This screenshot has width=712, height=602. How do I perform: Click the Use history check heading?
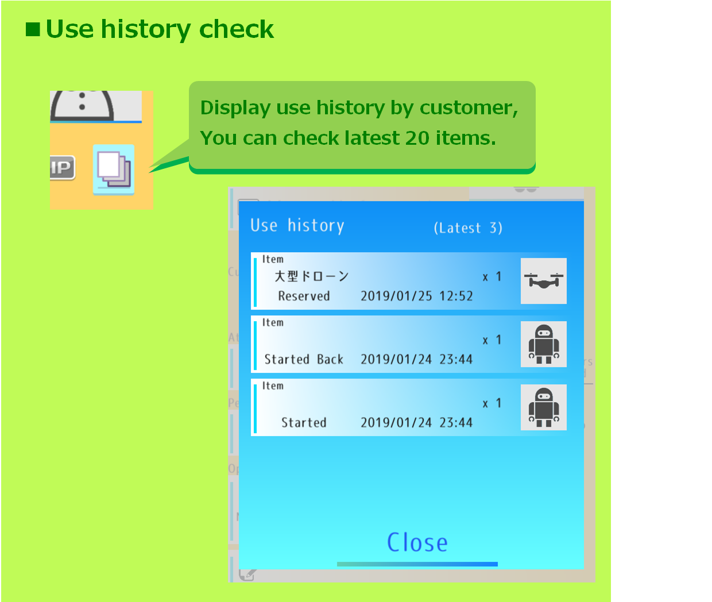[x=159, y=29]
